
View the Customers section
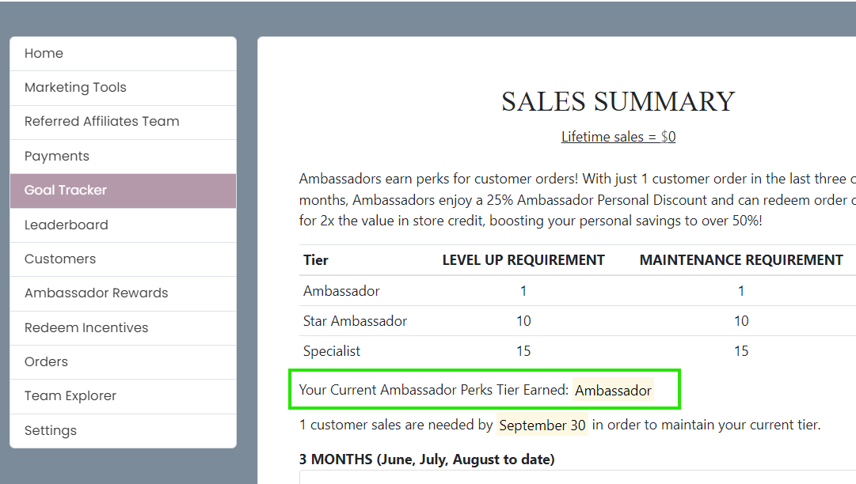tap(60, 259)
